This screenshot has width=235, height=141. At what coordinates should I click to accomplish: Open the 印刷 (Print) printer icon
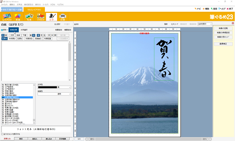pos(62,17)
